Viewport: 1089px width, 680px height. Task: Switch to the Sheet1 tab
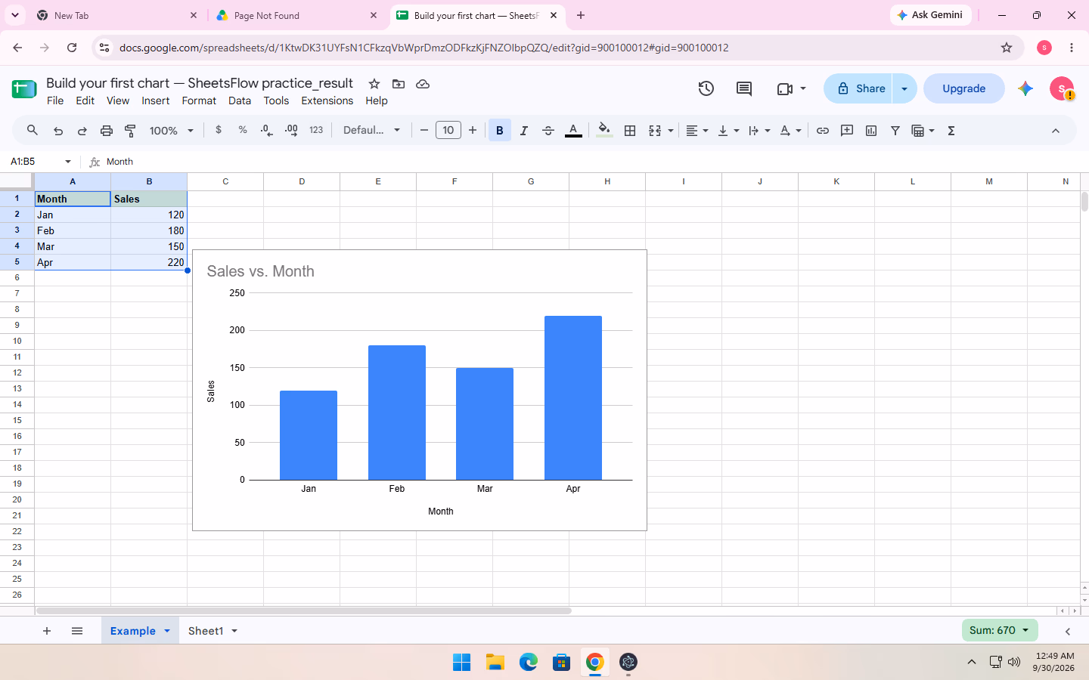pos(213,631)
